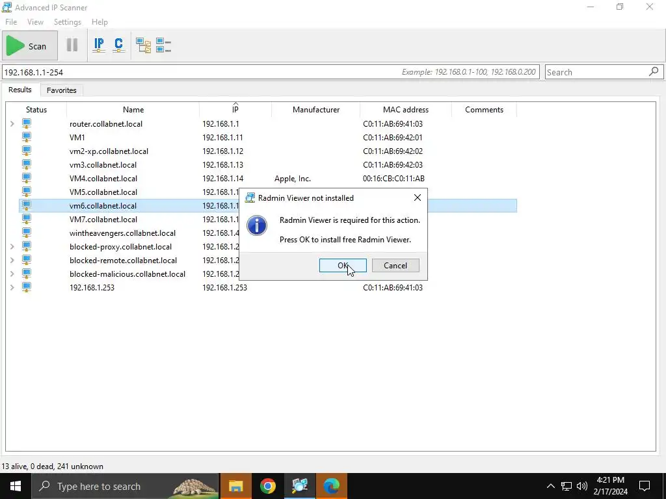Image resolution: width=666 pixels, height=499 pixels.
Task: Click MAC address C0:11:AB:69:42:02
Action: [393, 151]
